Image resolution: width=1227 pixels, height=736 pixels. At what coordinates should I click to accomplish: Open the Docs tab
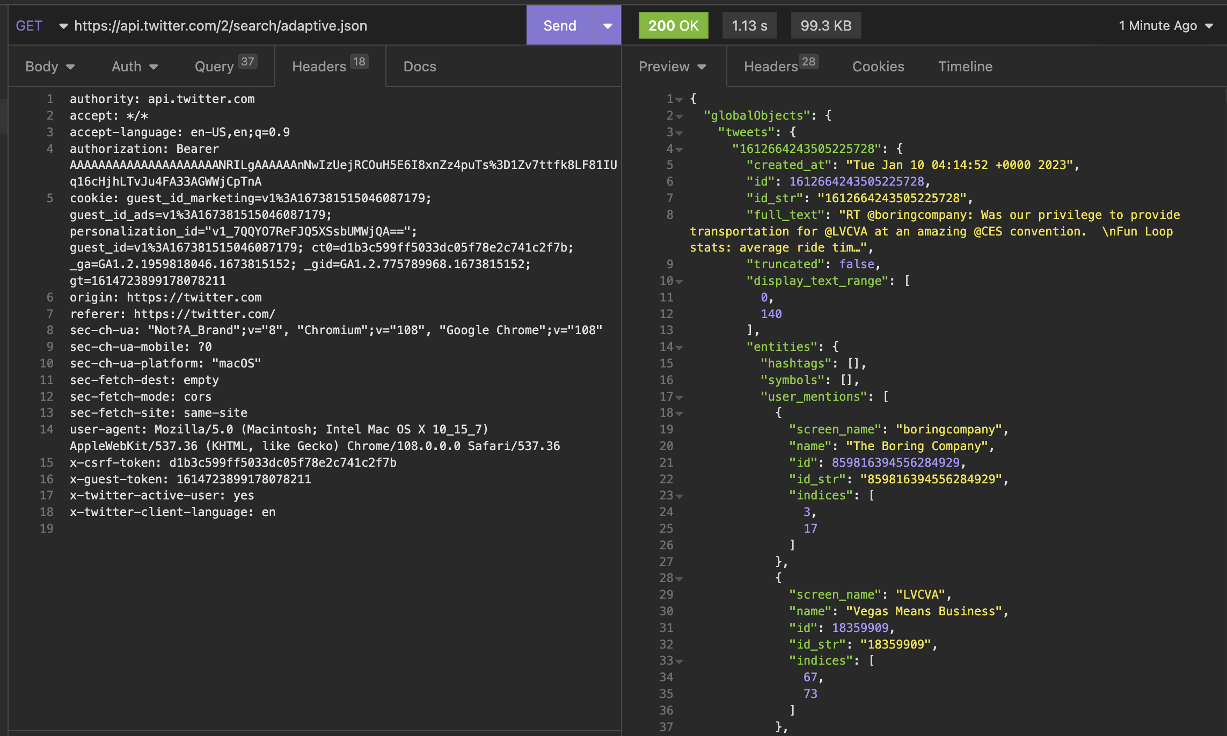pos(419,67)
